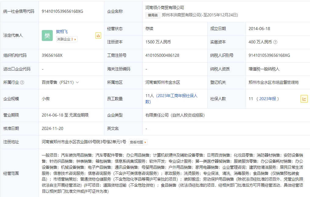Open the trend chart icon beside 社保人数
Viewport: 310px width, 197px height.
click(x=304, y=99)
